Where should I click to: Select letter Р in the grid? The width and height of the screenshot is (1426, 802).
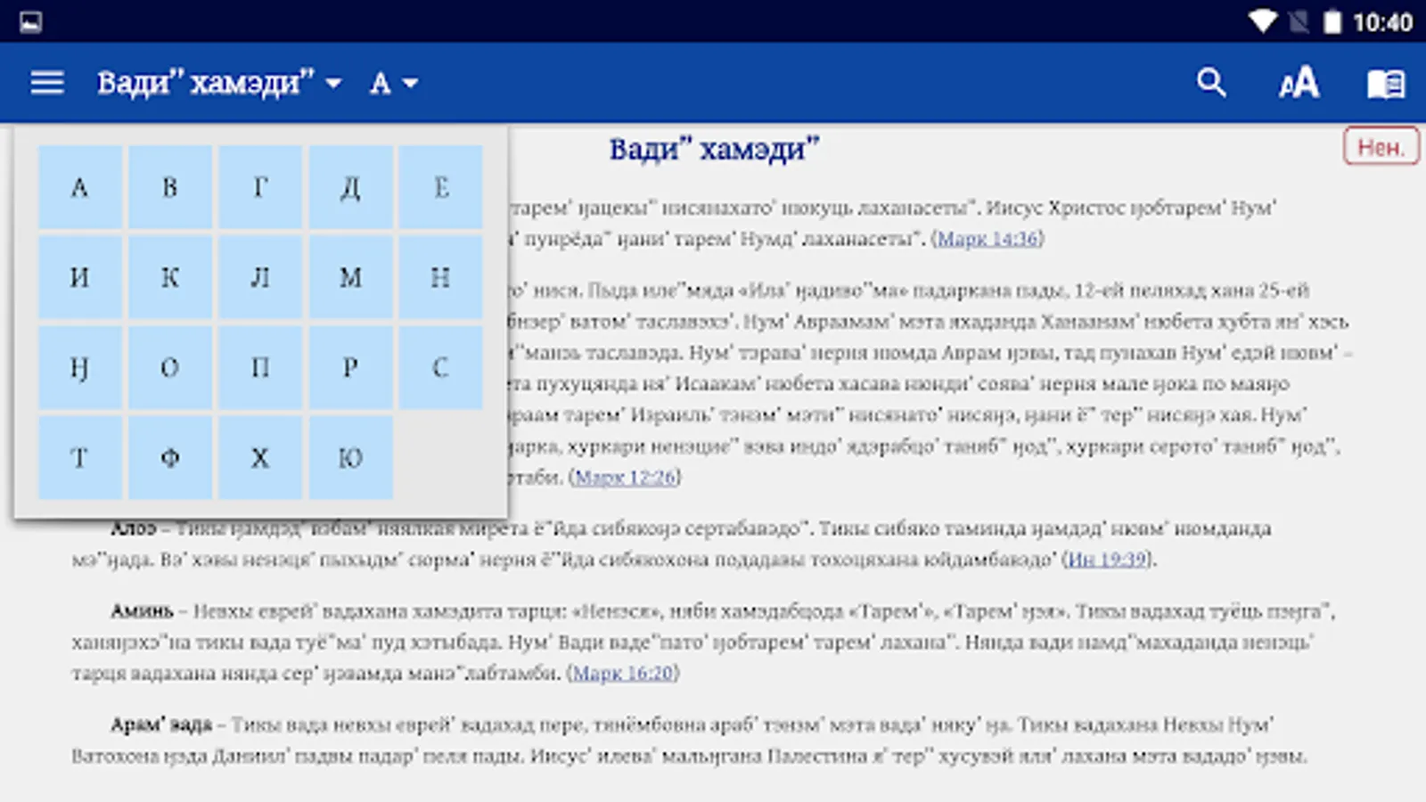coord(350,368)
